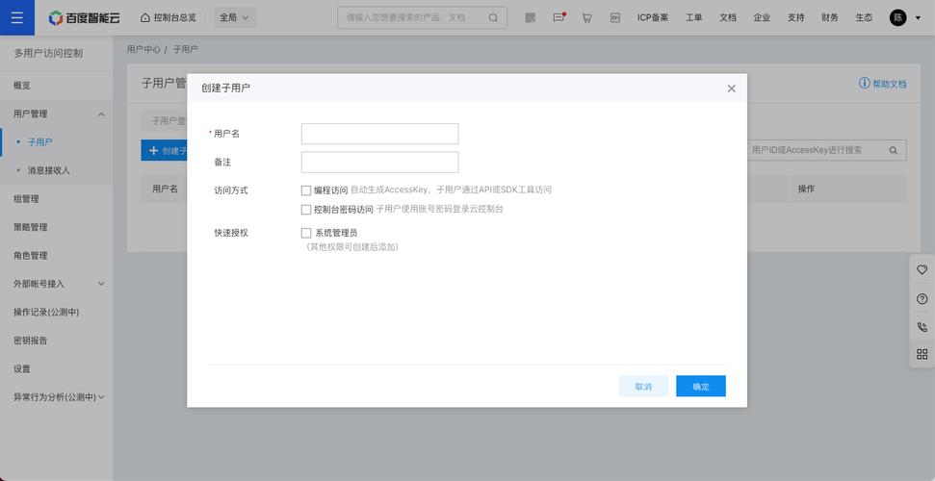Enable the 编程访问 checkbox
This screenshot has width=935, height=481.
(306, 190)
